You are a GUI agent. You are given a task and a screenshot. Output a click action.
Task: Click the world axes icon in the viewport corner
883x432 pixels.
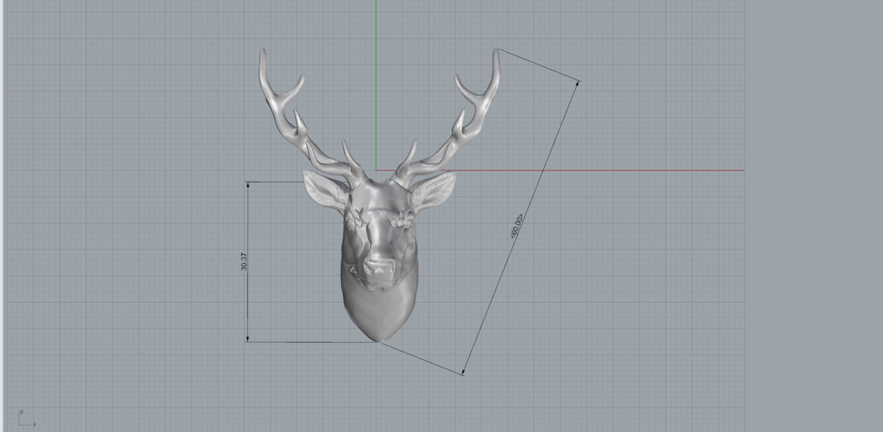(x=27, y=418)
